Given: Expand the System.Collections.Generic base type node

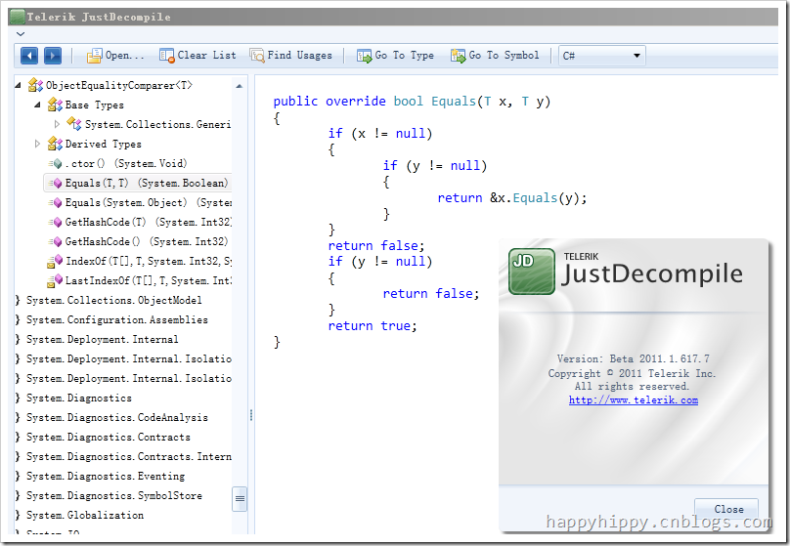Looking at the screenshot, I should tap(57, 124).
